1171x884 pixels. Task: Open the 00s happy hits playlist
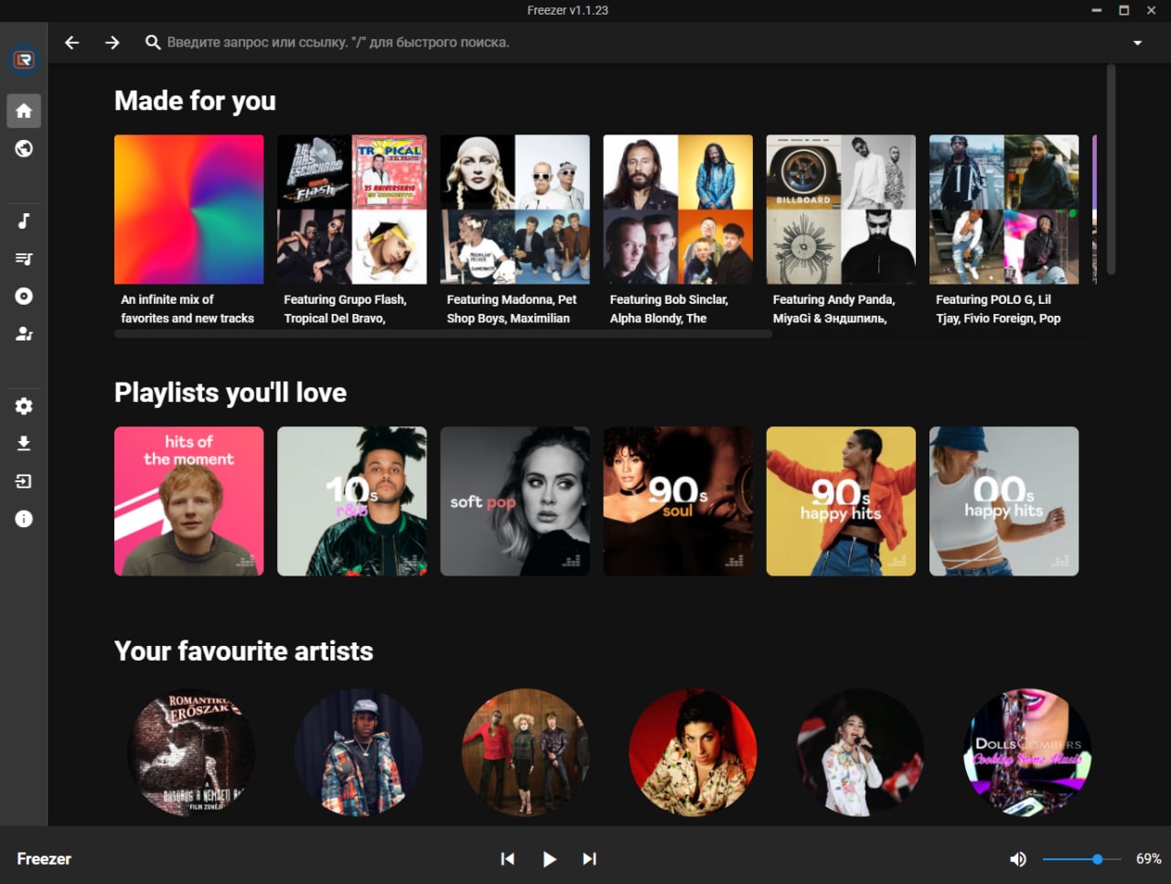1004,501
